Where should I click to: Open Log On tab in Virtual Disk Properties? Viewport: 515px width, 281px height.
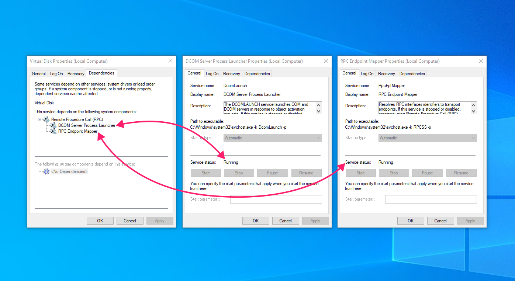click(56, 74)
